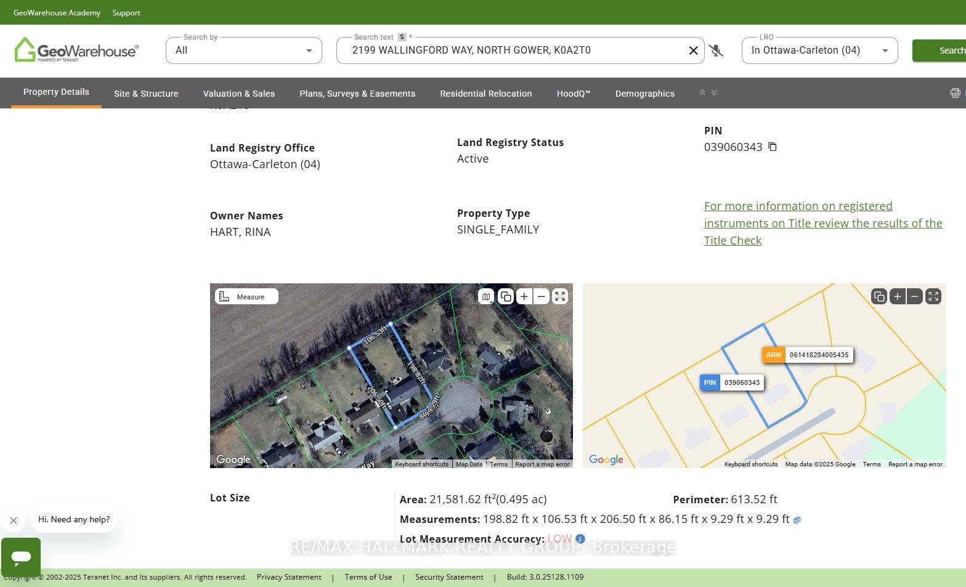Click the ARN 061418284005435 map label
The height and width of the screenshot is (587, 966).
[x=808, y=355]
